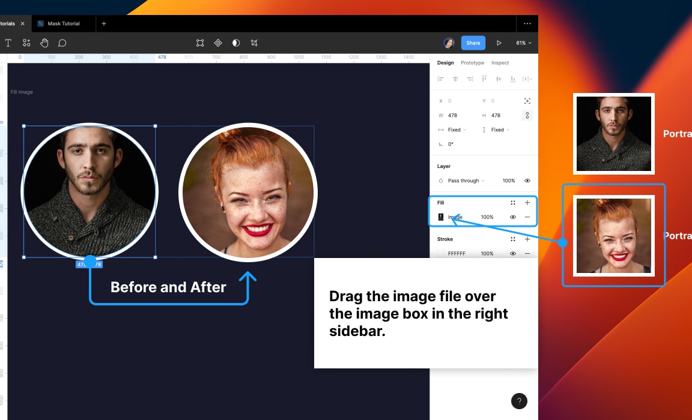
Task: Select the man's circular portrait on canvas
Action: tap(90, 191)
